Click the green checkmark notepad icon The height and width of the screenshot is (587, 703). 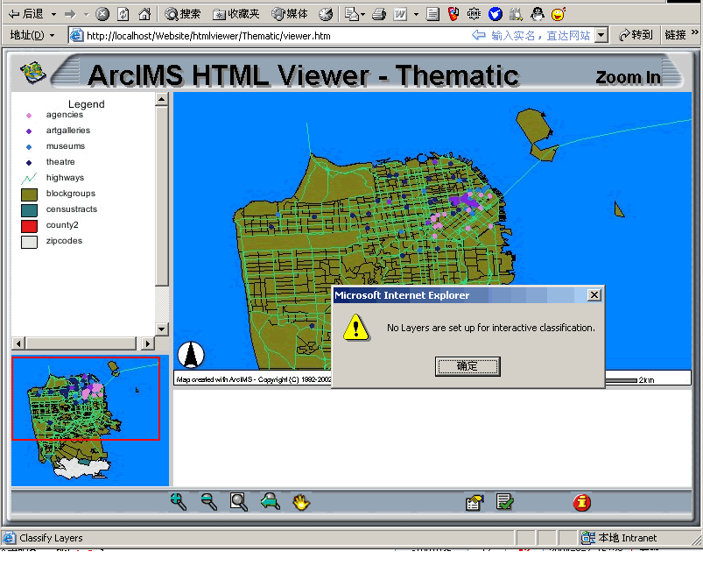coord(505,502)
